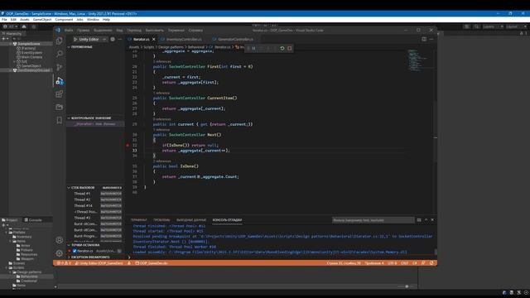Open Unity cloud icon in the toolbar
Image resolution: width=530 pixels, height=298 pixels.
[x=24, y=26]
